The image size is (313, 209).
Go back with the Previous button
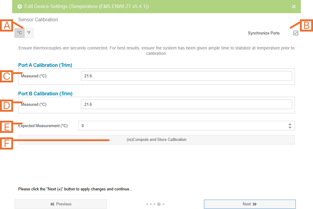(x=61, y=204)
